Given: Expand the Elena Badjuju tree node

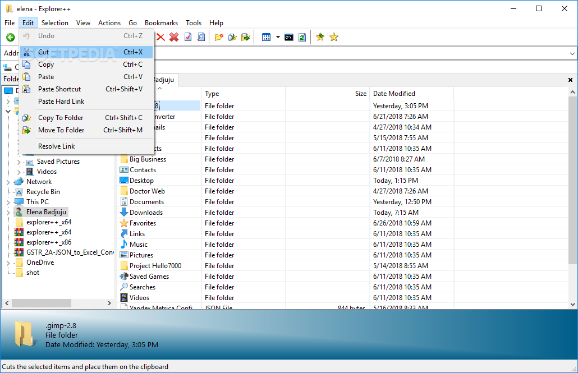Looking at the screenshot, I should coord(8,212).
